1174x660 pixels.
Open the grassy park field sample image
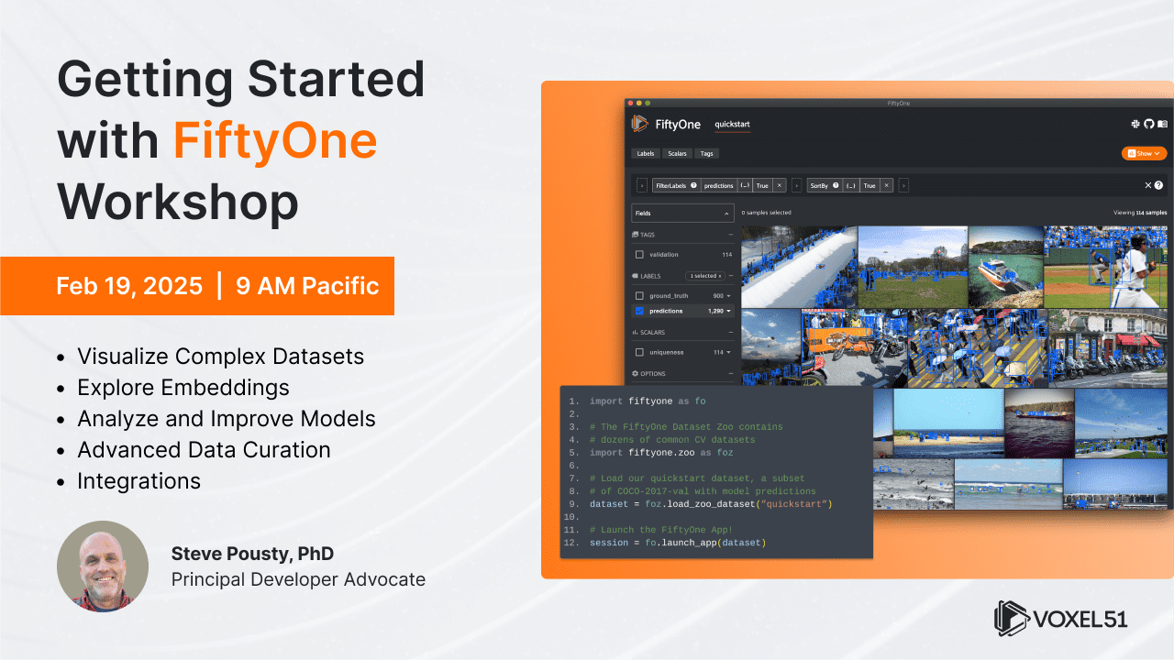click(913, 267)
